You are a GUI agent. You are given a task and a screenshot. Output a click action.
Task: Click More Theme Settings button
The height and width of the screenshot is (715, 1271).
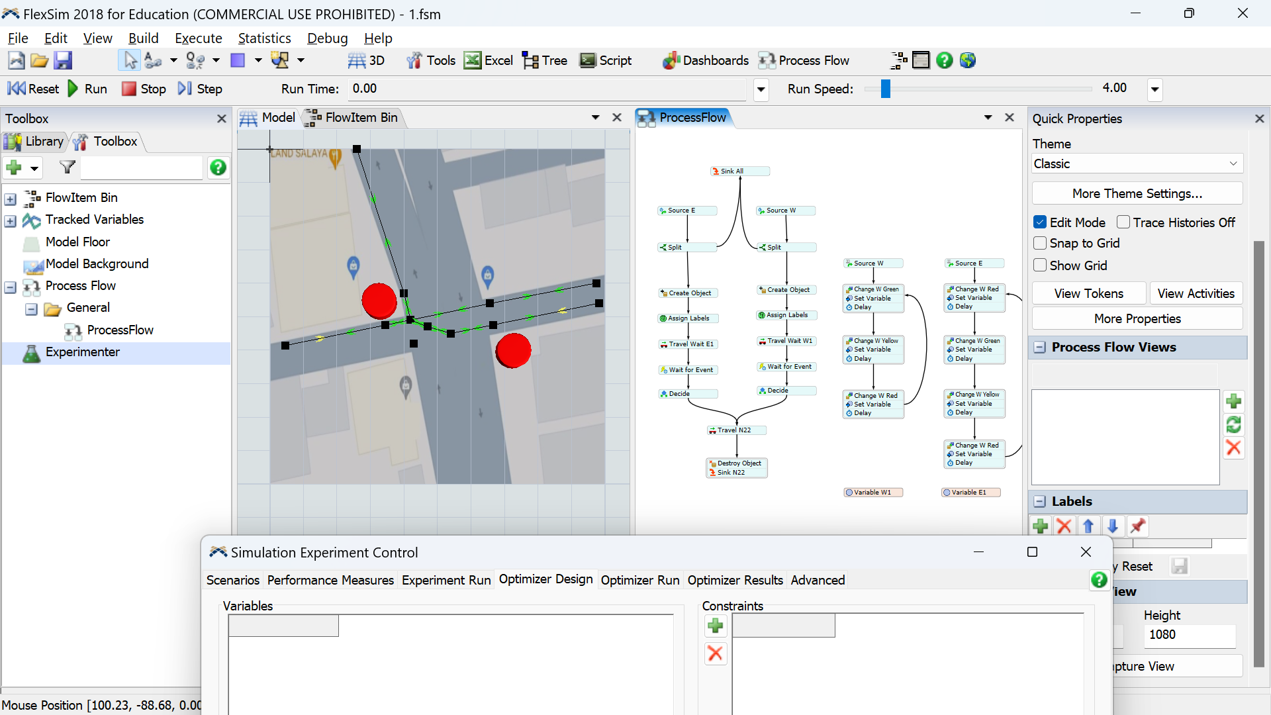pyautogui.click(x=1137, y=193)
